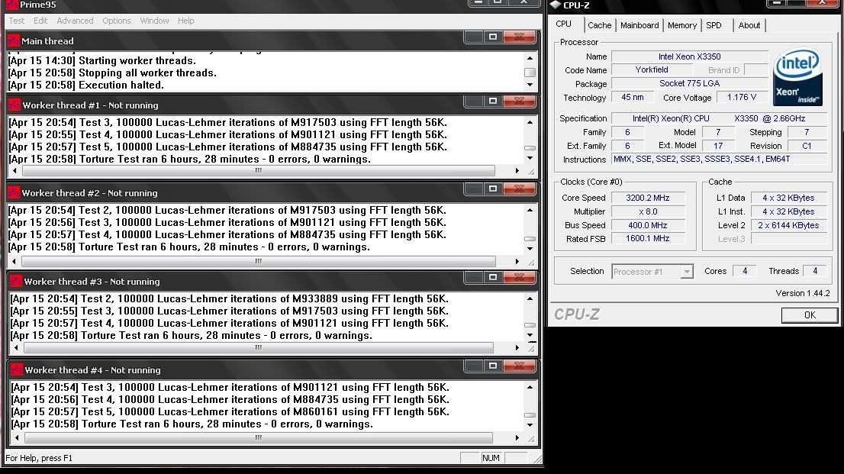Click the OK button in CPU-Z
Image resolution: width=844 pixels, height=474 pixels.
pyautogui.click(x=810, y=315)
